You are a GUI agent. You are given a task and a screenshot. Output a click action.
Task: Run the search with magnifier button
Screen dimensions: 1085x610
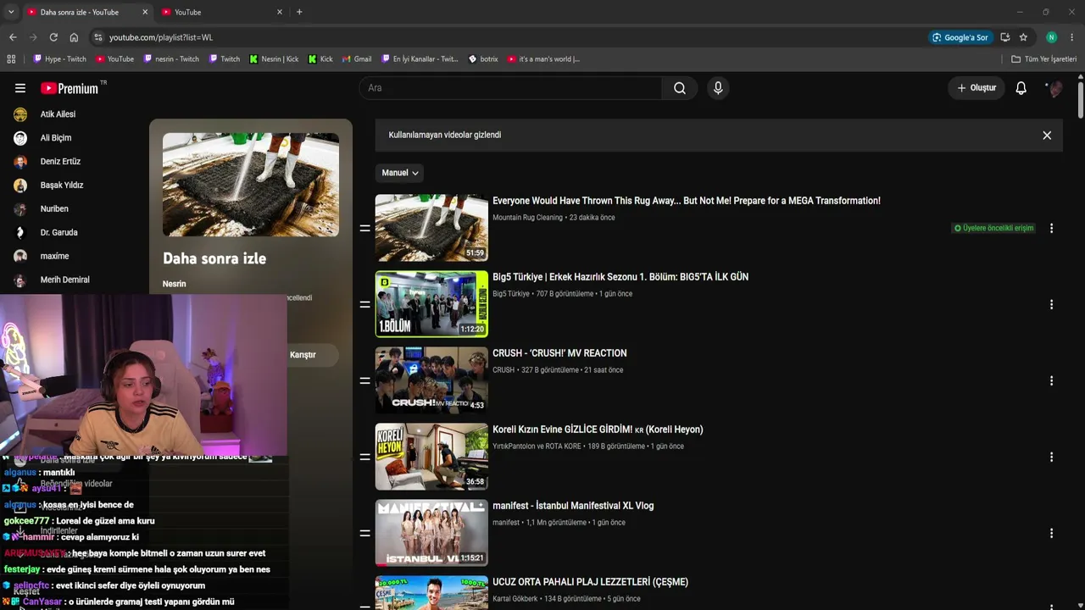pos(680,88)
